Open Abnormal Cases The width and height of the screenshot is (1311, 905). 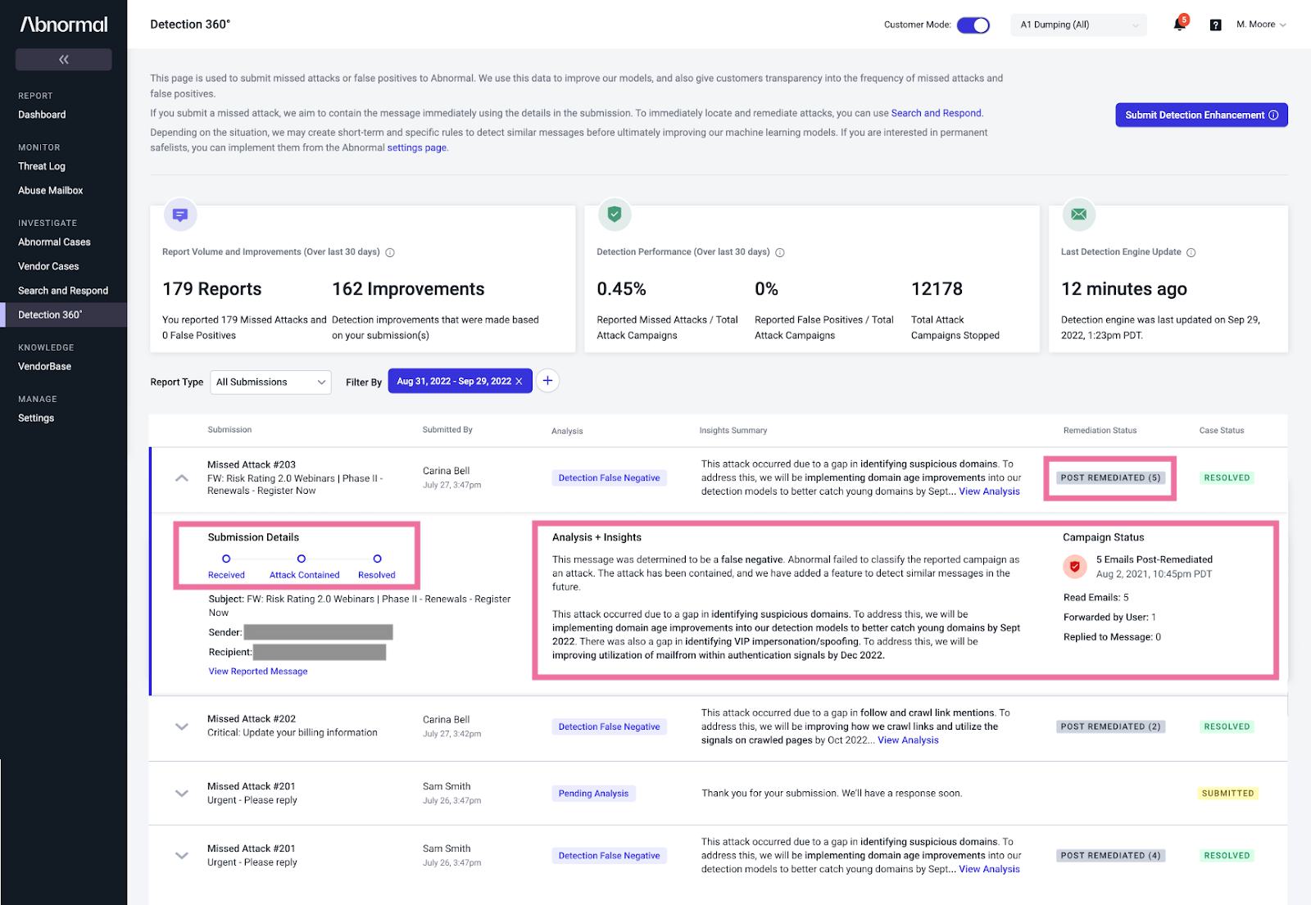point(54,242)
